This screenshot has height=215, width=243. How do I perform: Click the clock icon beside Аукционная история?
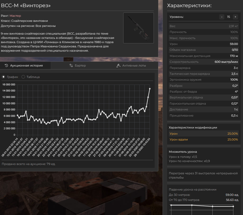coord(7,65)
